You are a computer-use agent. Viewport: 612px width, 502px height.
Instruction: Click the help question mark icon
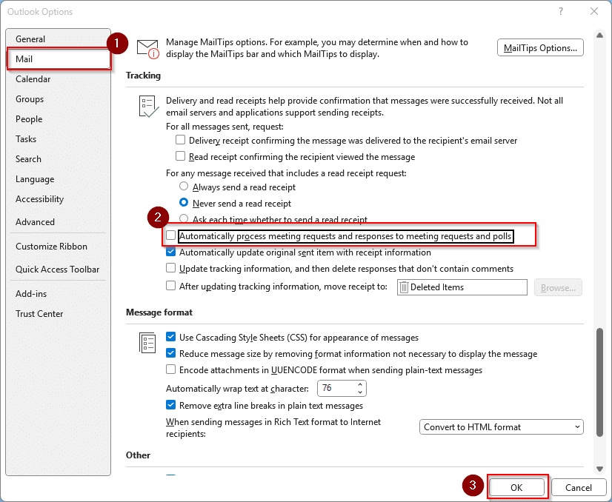click(561, 11)
